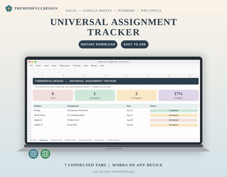This screenshot has height=177, width=227.
Task: Select the 'Cell Structure Worksheet' assignment cell
Action: tap(77, 110)
